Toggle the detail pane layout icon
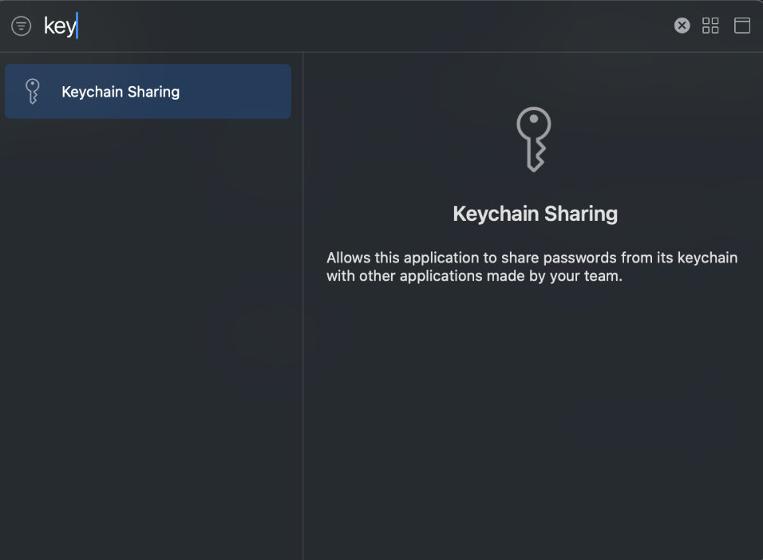The height and width of the screenshot is (560, 763). [x=742, y=26]
